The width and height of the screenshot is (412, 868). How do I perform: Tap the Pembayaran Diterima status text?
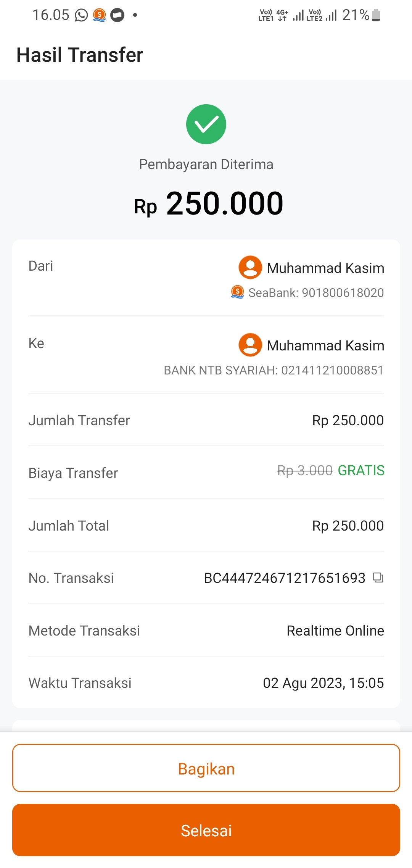click(206, 165)
